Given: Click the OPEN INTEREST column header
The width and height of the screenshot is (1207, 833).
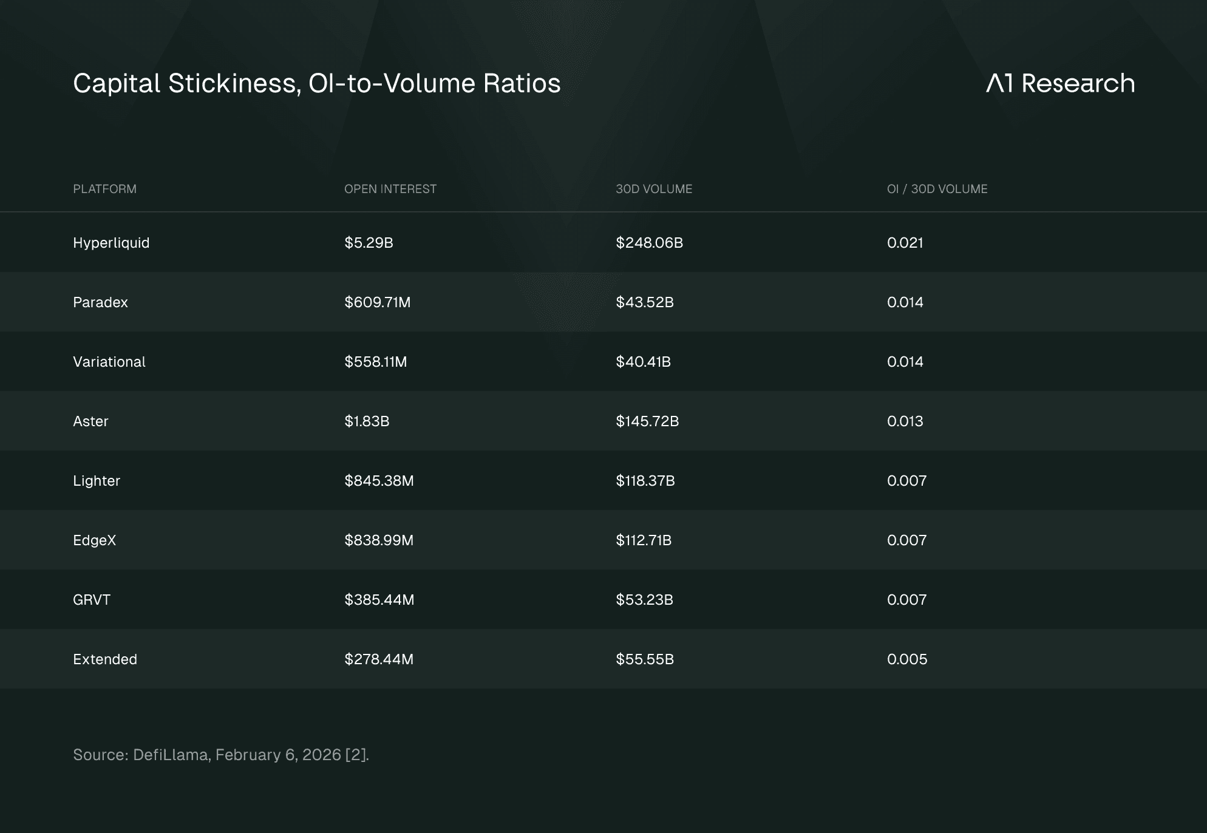Looking at the screenshot, I should click(x=390, y=189).
